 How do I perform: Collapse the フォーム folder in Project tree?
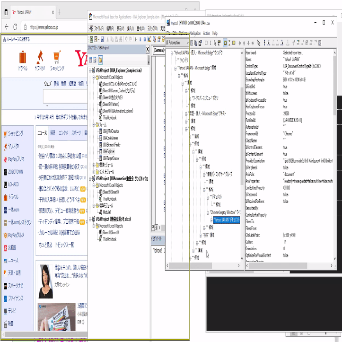pos(94,125)
